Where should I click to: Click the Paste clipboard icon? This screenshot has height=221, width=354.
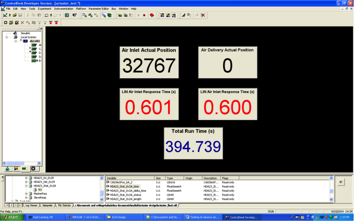pos(39,15)
